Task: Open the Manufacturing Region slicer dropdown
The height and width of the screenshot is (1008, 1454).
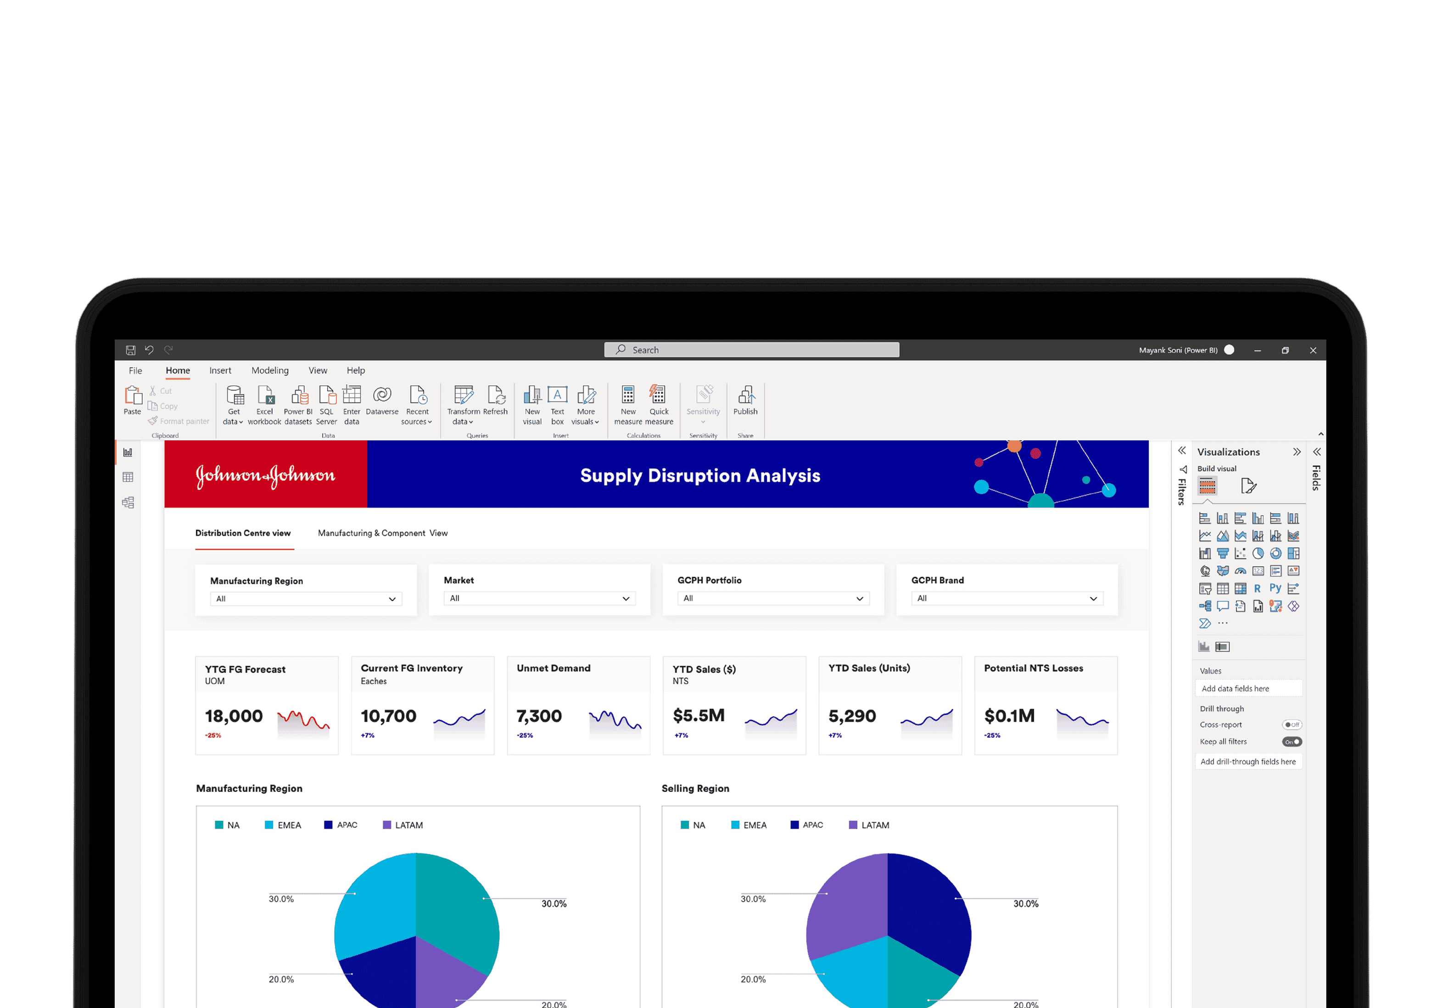Action: (x=306, y=599)
